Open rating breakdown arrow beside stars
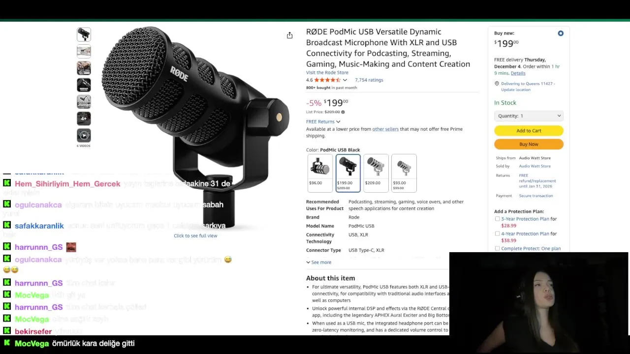The width and height of the screenshot is (630, 354). [x=345, y=80]
